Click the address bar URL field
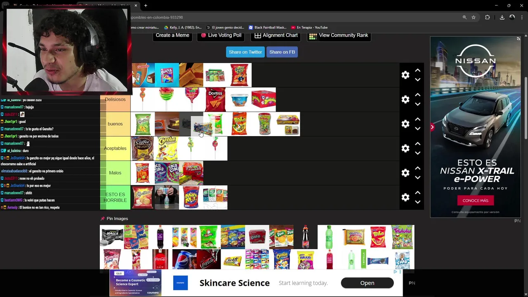The image size is (528, 297). coord(289,17)
